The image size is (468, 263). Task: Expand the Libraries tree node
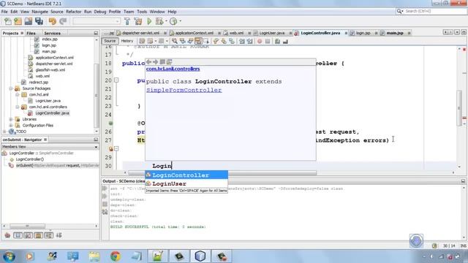[11, 119]
